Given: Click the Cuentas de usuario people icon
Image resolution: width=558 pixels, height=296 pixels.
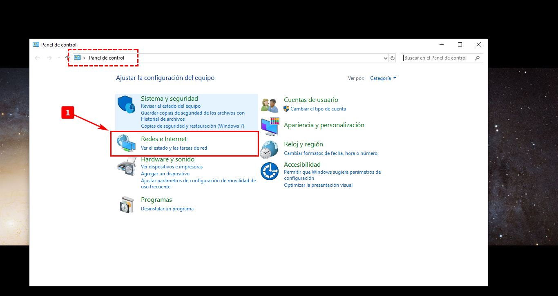Looking at the screenshot, I should pos(270,105).
